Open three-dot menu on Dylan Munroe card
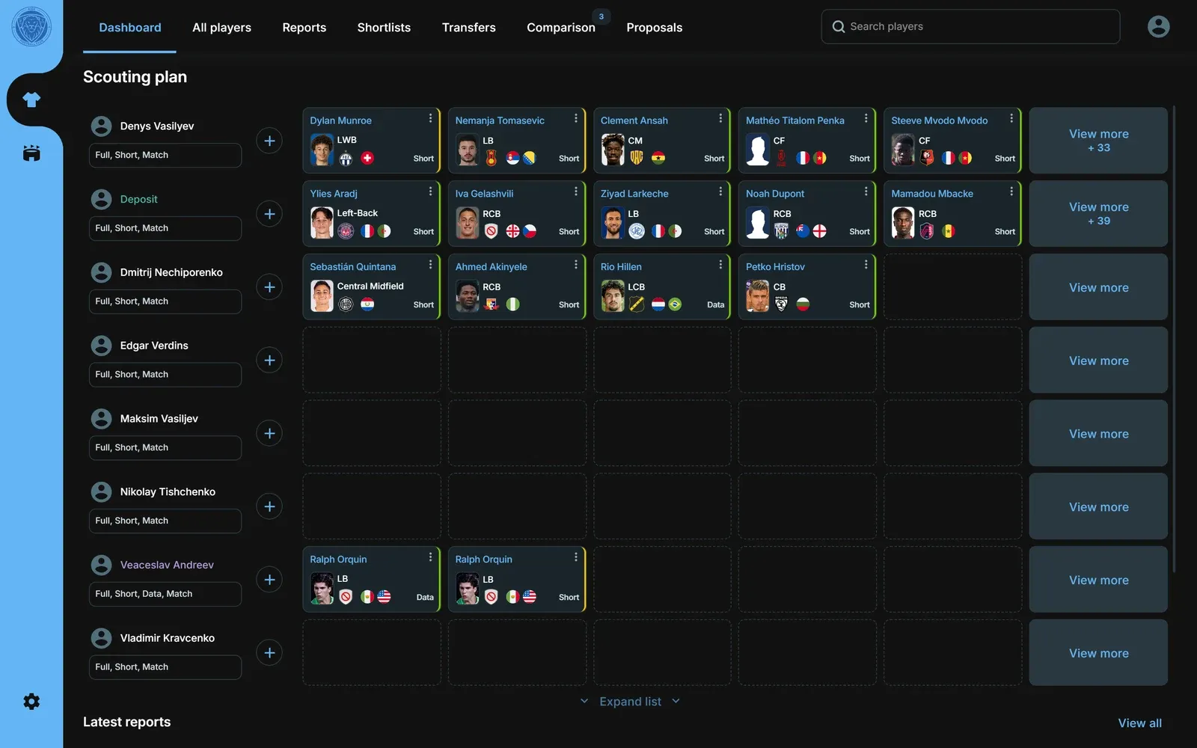The image size is (1197, 748). pyautogui.click(x=430, y=118)
